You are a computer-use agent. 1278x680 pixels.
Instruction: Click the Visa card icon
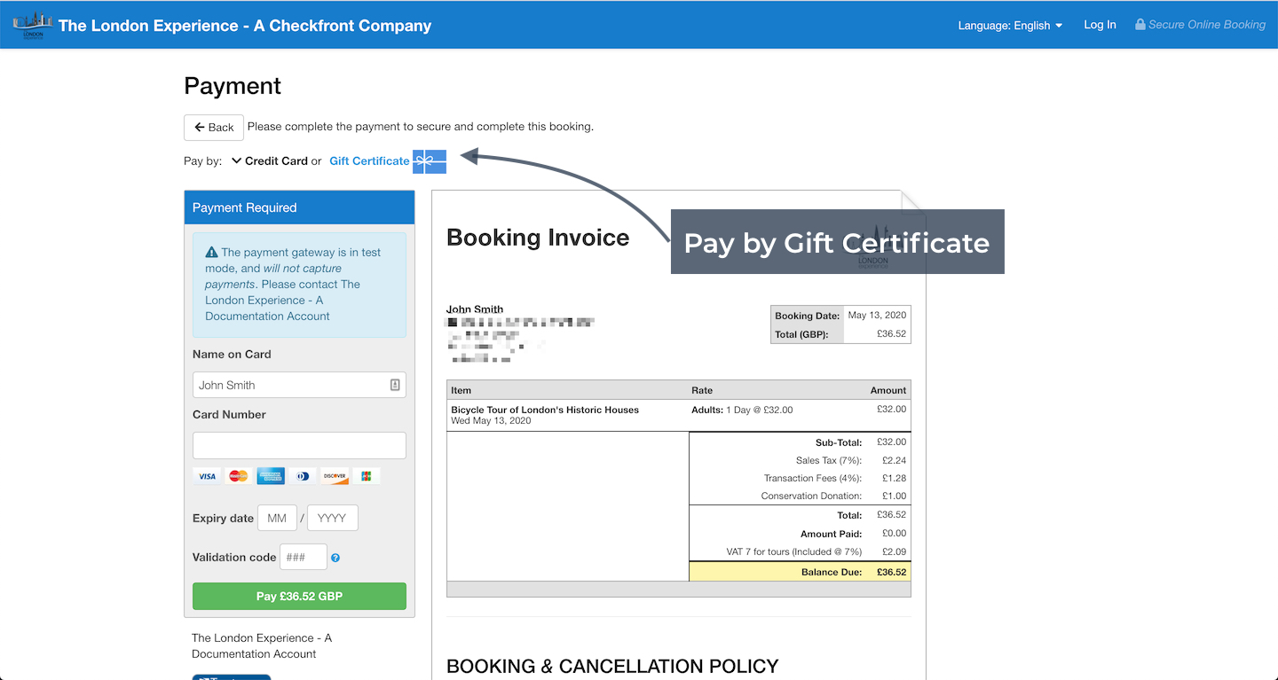click(207, 476)
